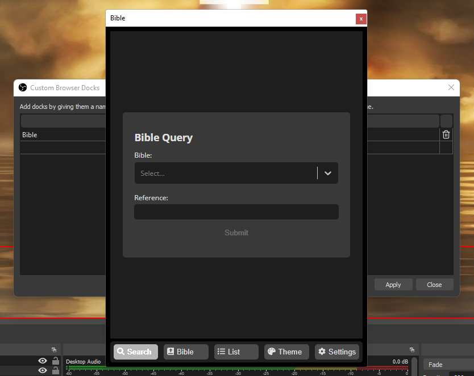
Task: Toggle visibility eye for the top source
Action: click(x=43, y=361)
